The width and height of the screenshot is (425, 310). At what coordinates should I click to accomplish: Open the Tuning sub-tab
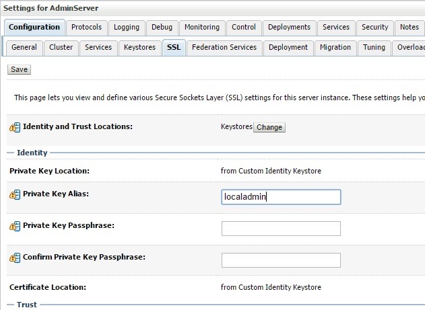tap(374, 48)
